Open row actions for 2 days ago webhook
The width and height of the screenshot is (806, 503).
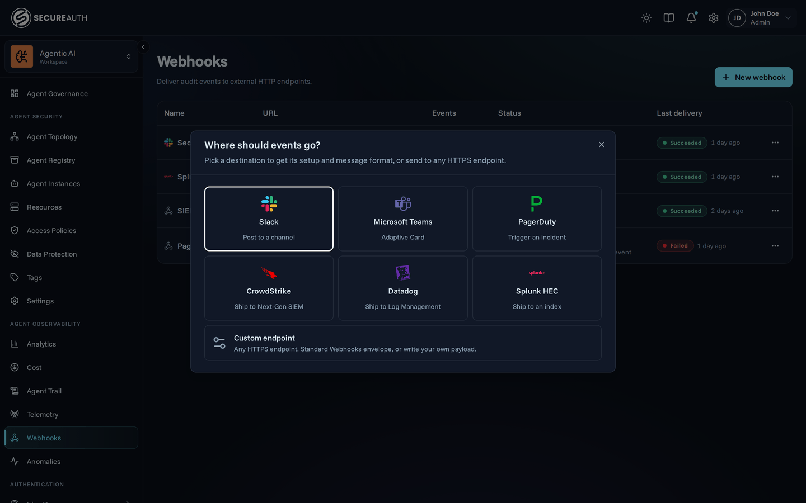click(x=775, y=211)
